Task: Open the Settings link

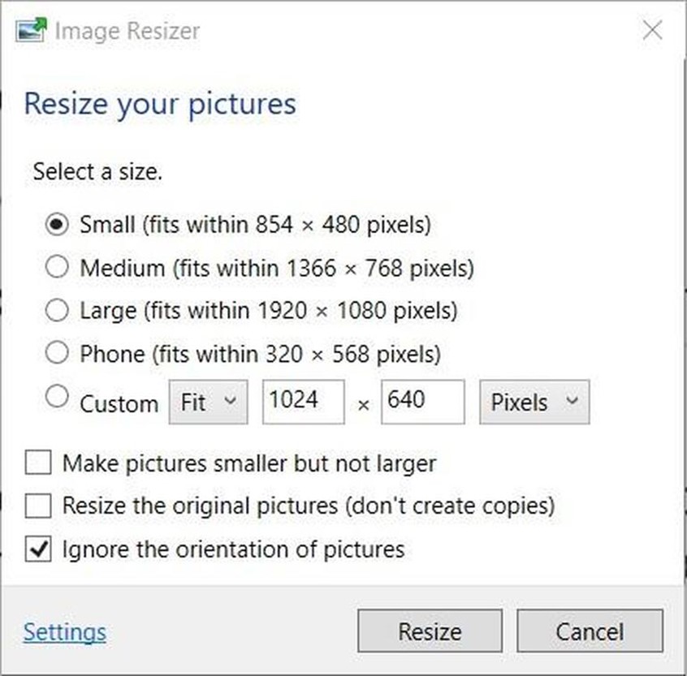Action: click(x=65, y=632)
